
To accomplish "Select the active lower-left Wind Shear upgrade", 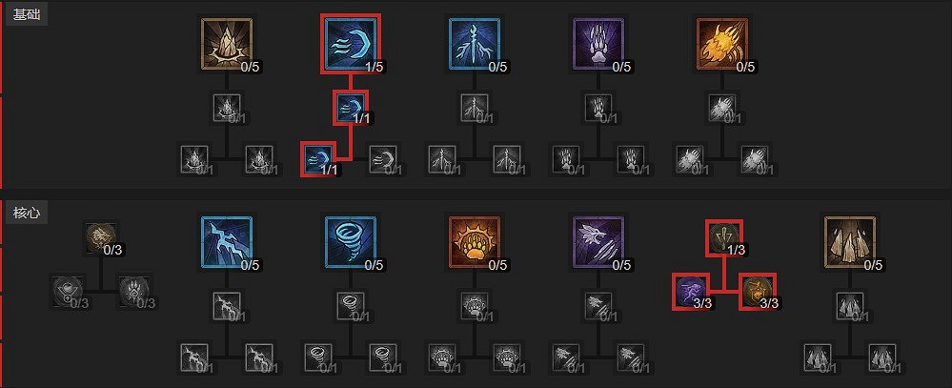I will [x=317, y=159].
